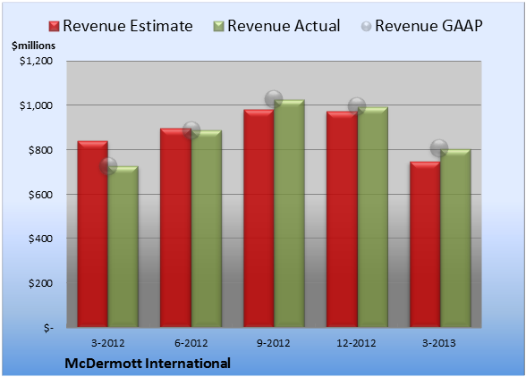Image resolution: width=526 pixels, height=377 pixels.
Task: Click the gray Revenue GAAP legend marker
Action: coord(367,27)
